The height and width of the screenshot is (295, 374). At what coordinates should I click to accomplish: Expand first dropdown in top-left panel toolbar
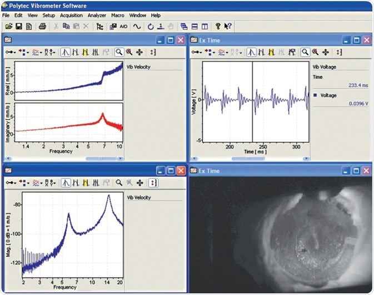pos(11,52)
